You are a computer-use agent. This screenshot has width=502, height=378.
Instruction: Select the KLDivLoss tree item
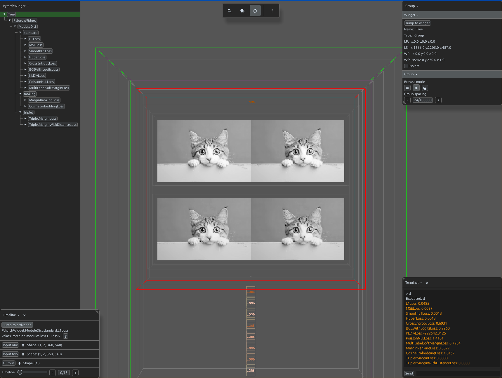click(x=37, y=76)
